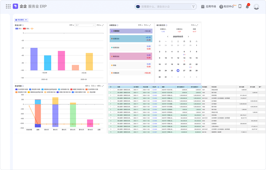Toggle 流入 legend series in 资金分析
266x170 pixels.
point(19,29)
